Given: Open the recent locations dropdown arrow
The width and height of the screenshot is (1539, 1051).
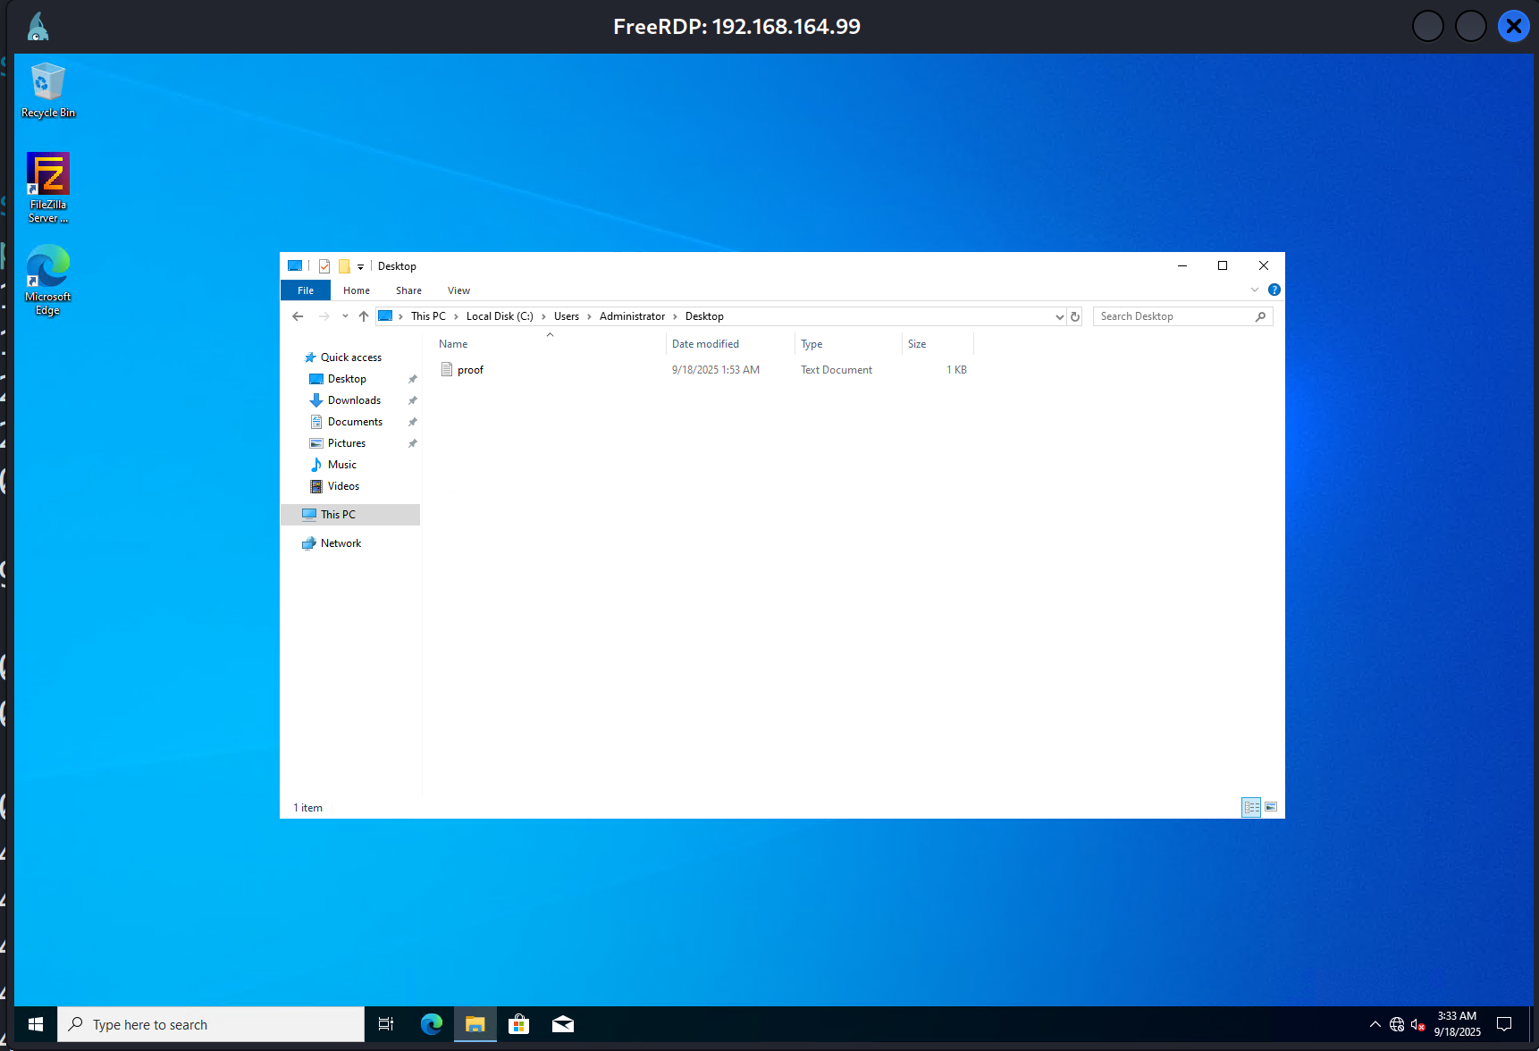Looking at the screenshot, I should [345, 316].
